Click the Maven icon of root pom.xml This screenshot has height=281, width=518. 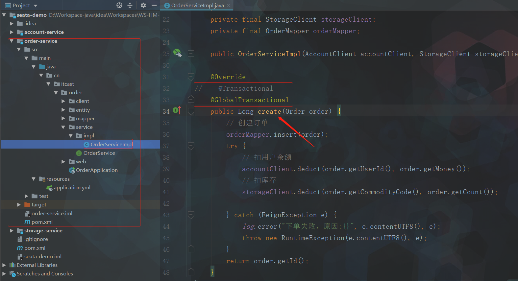tap(20, 248)
